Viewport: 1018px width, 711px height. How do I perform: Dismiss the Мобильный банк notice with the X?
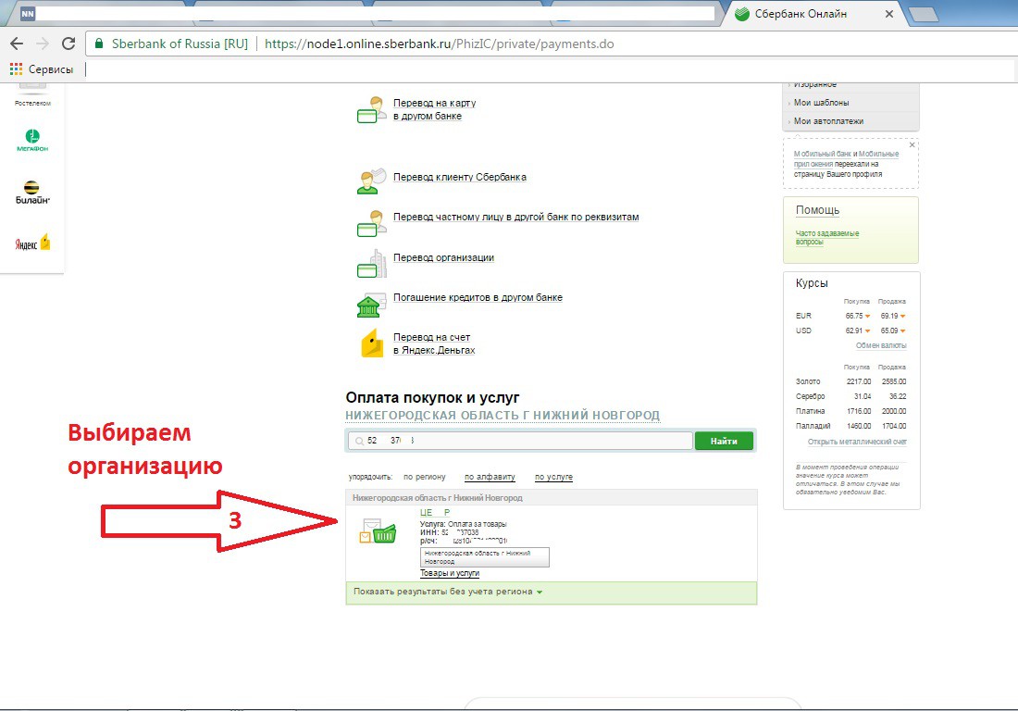[x=912, y=144]
